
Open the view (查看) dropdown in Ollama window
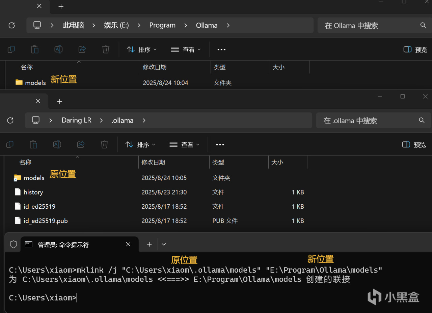point(186,49)
